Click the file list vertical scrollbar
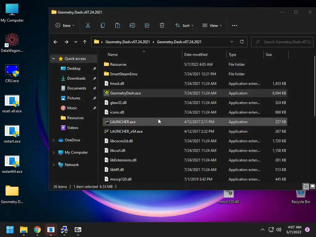This screenshot has width=316, height=237. coord(314,86)
